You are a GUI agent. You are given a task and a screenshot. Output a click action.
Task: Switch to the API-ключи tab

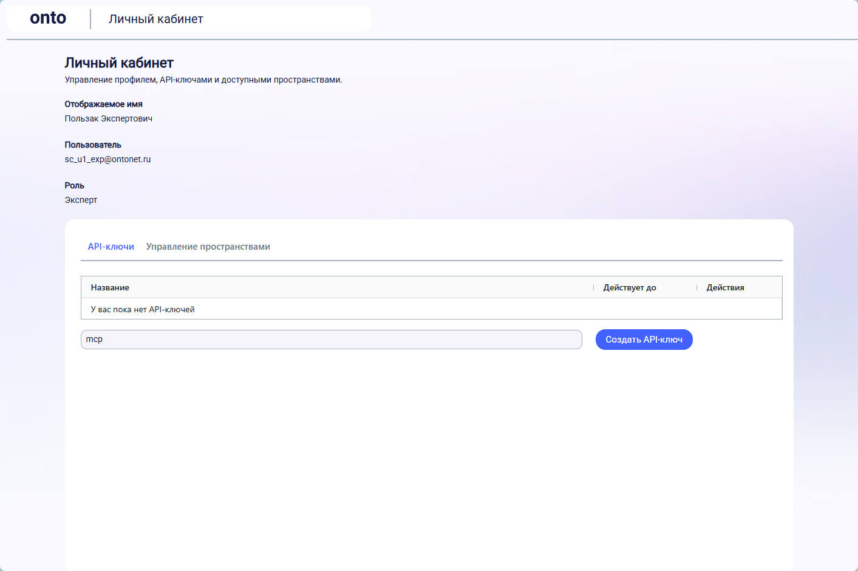(111, 247)
